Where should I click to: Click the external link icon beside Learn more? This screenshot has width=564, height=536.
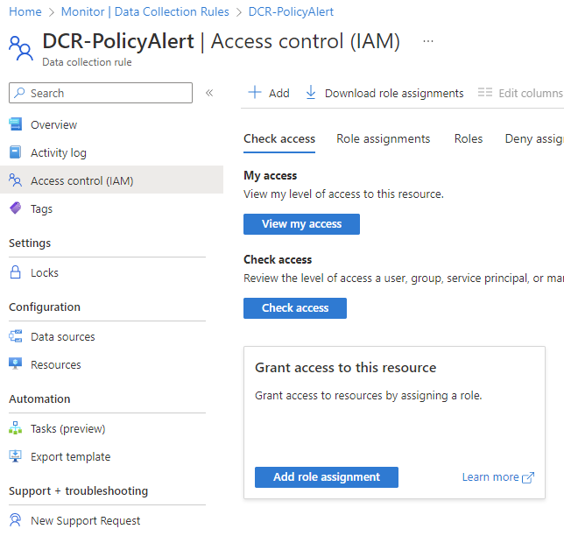tap(528, 477)
